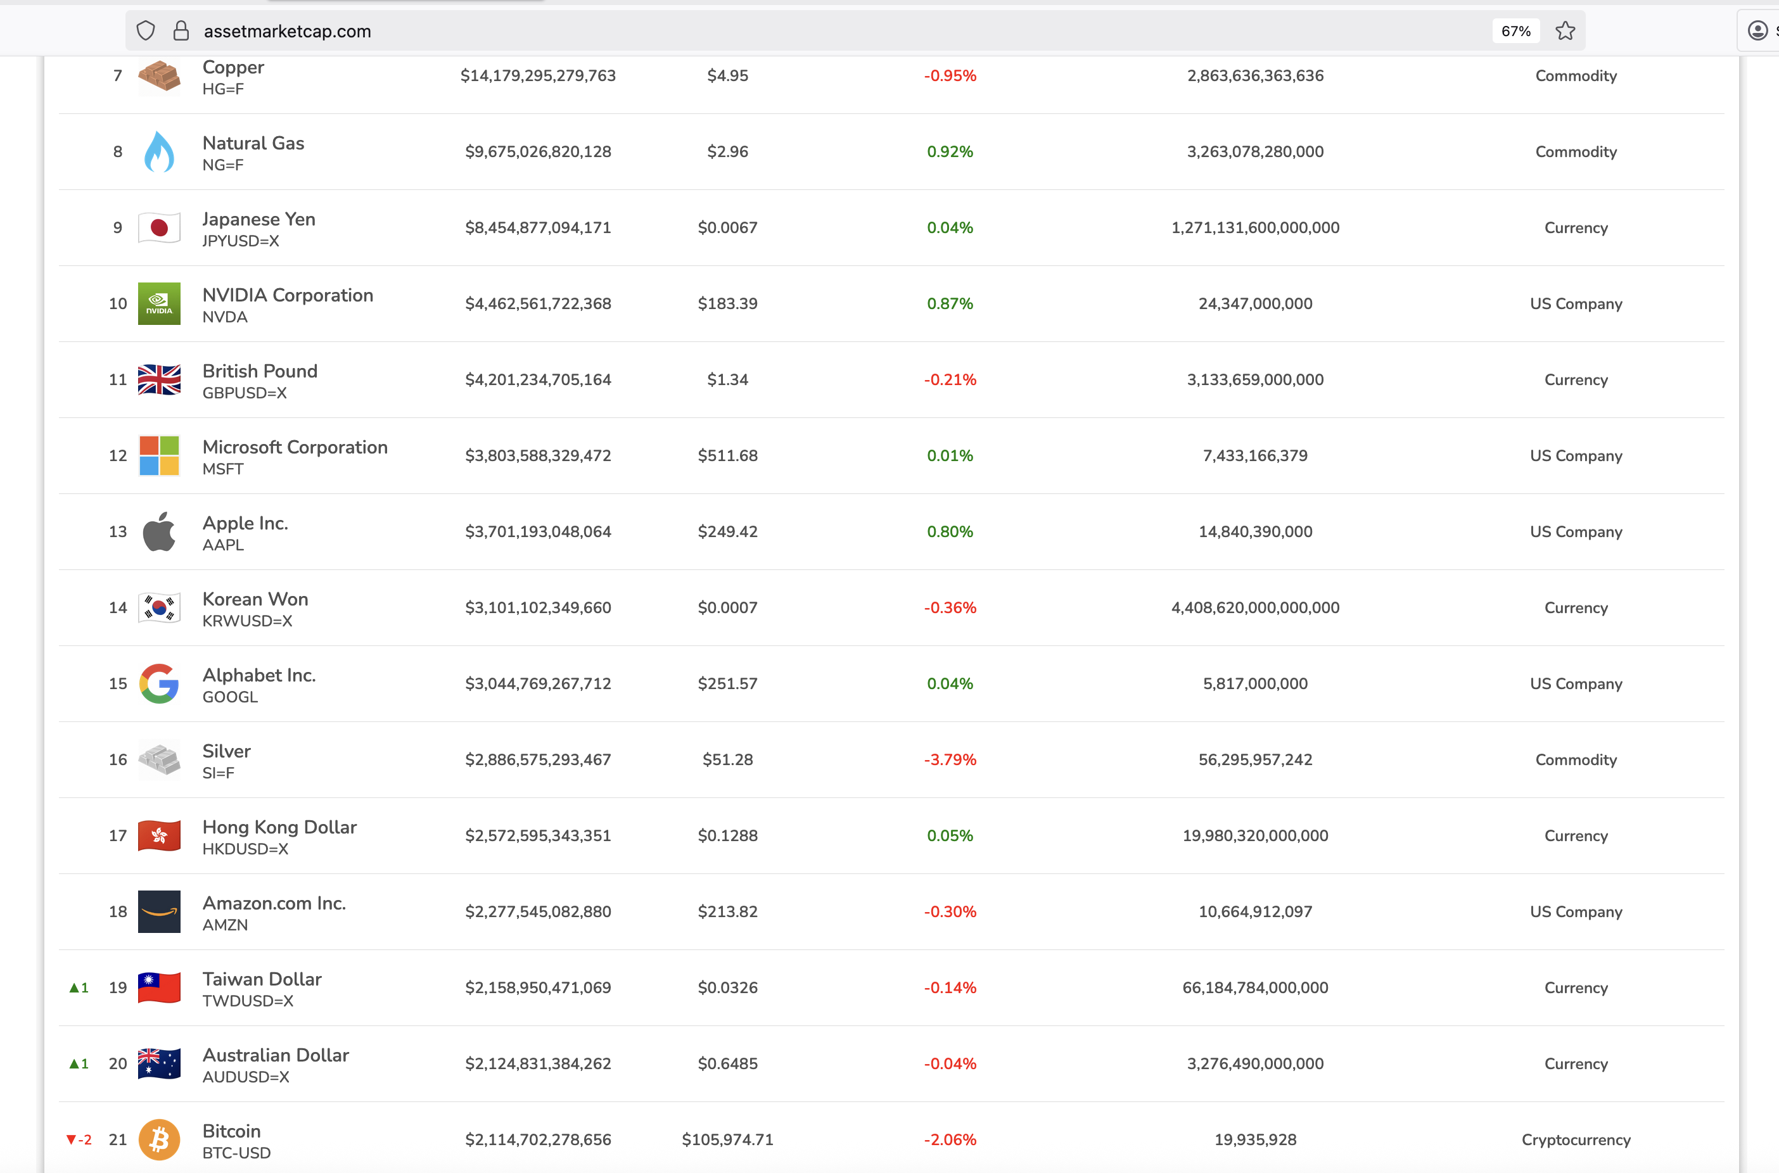Click the Microsoft four-square logo
This screenshot has height=1173, width=1779.
158,455
